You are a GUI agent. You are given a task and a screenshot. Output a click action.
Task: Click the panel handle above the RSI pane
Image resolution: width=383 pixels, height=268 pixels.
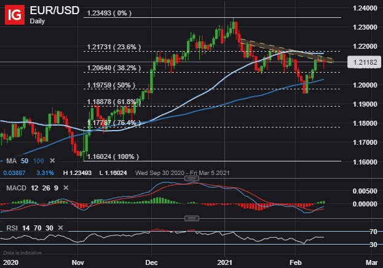tap(192, 218)
